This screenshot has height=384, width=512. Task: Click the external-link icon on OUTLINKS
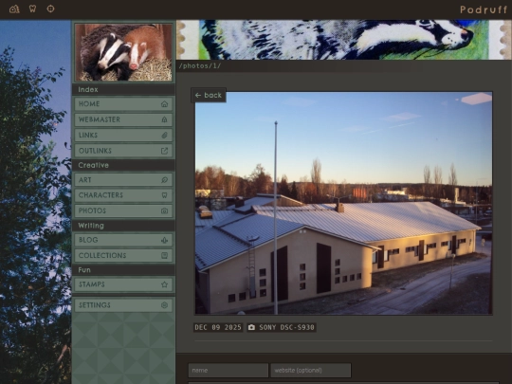click(x=164, y=151)
